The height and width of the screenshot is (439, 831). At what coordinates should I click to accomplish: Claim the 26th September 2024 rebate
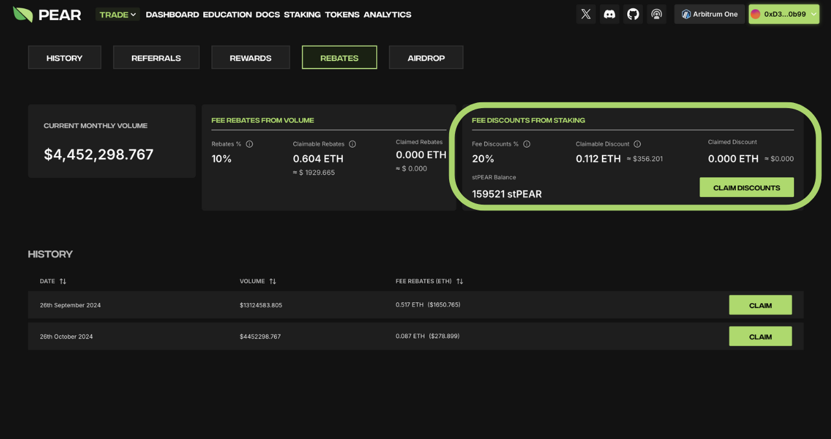tap(760, 305)
